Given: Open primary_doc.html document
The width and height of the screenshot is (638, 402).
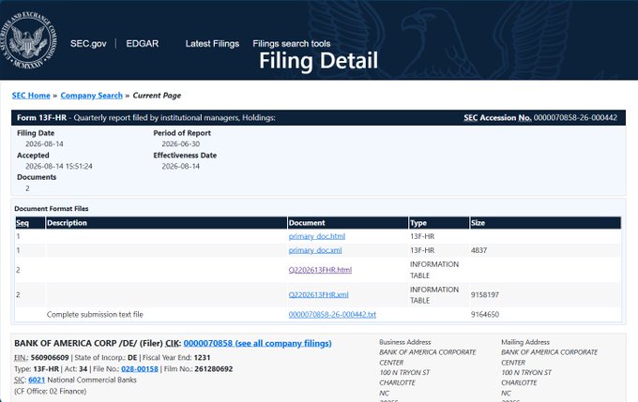Looking at the screenshot, I should (317, 236).
